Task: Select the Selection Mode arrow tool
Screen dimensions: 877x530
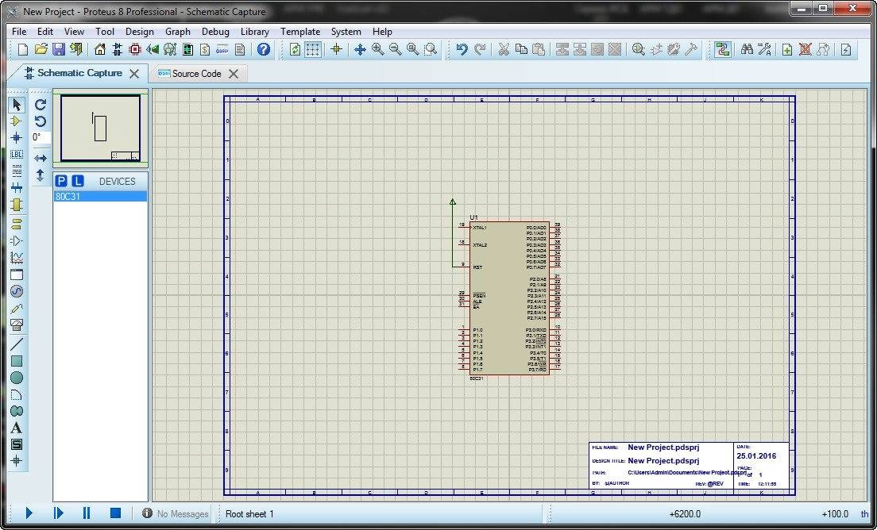Action: [17, 105]
